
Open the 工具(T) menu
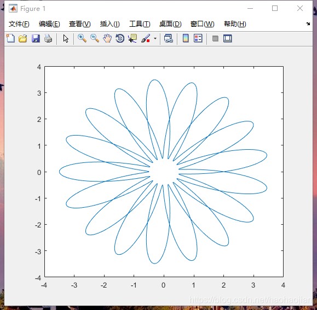coord(140,24)
